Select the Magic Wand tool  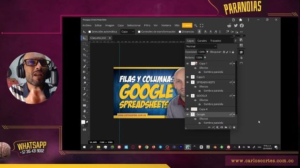tap(84, 49)
